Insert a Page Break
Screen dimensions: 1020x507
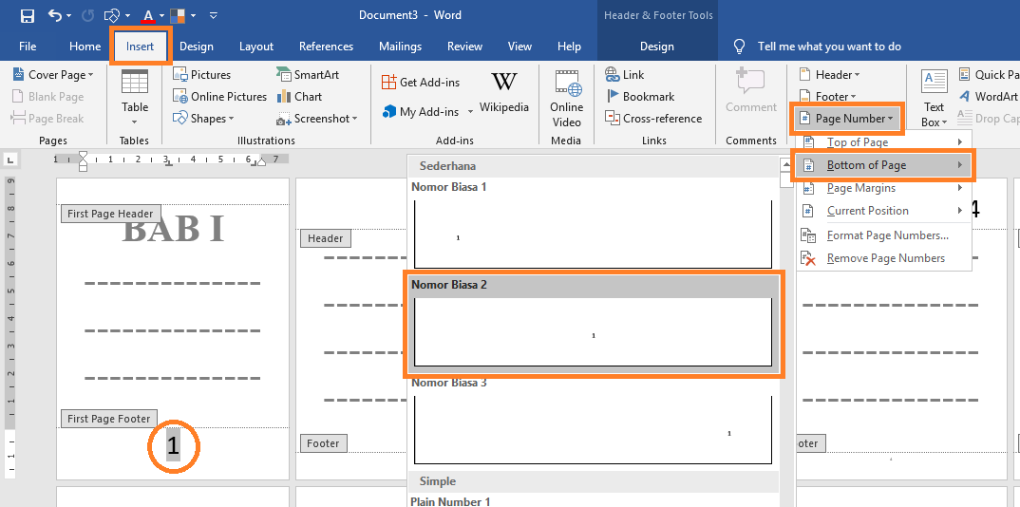[47, 119]
